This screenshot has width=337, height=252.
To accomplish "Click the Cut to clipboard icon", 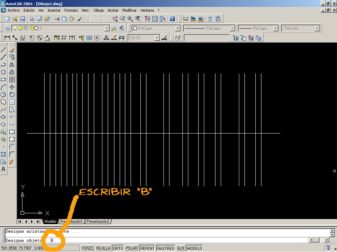I will [x=57, y=19].
